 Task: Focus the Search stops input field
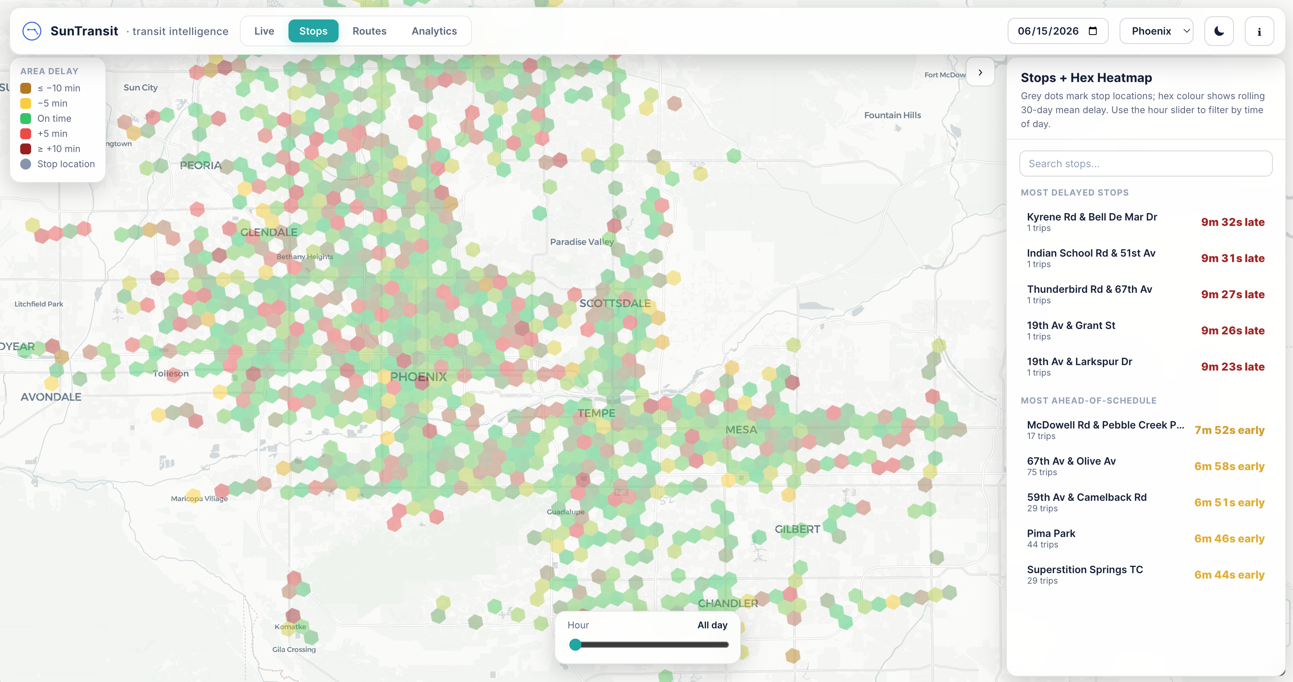click(x=1145, y=164)
